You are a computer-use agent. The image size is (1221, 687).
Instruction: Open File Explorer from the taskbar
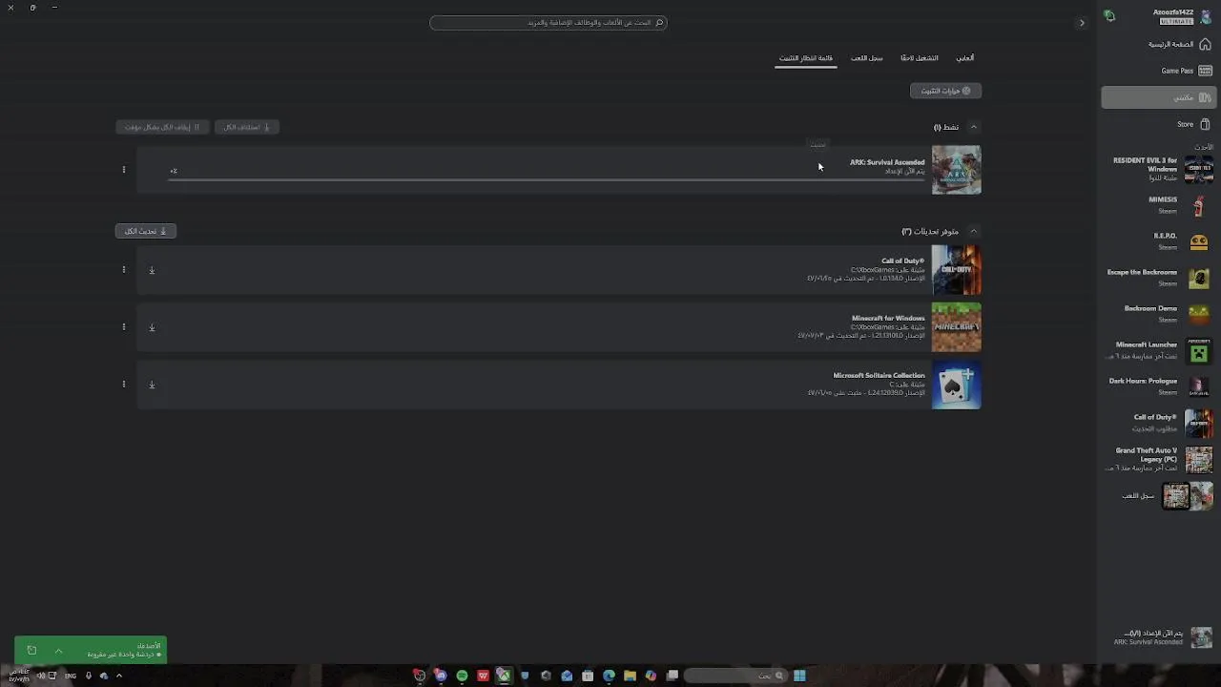(x=630, y=676)
